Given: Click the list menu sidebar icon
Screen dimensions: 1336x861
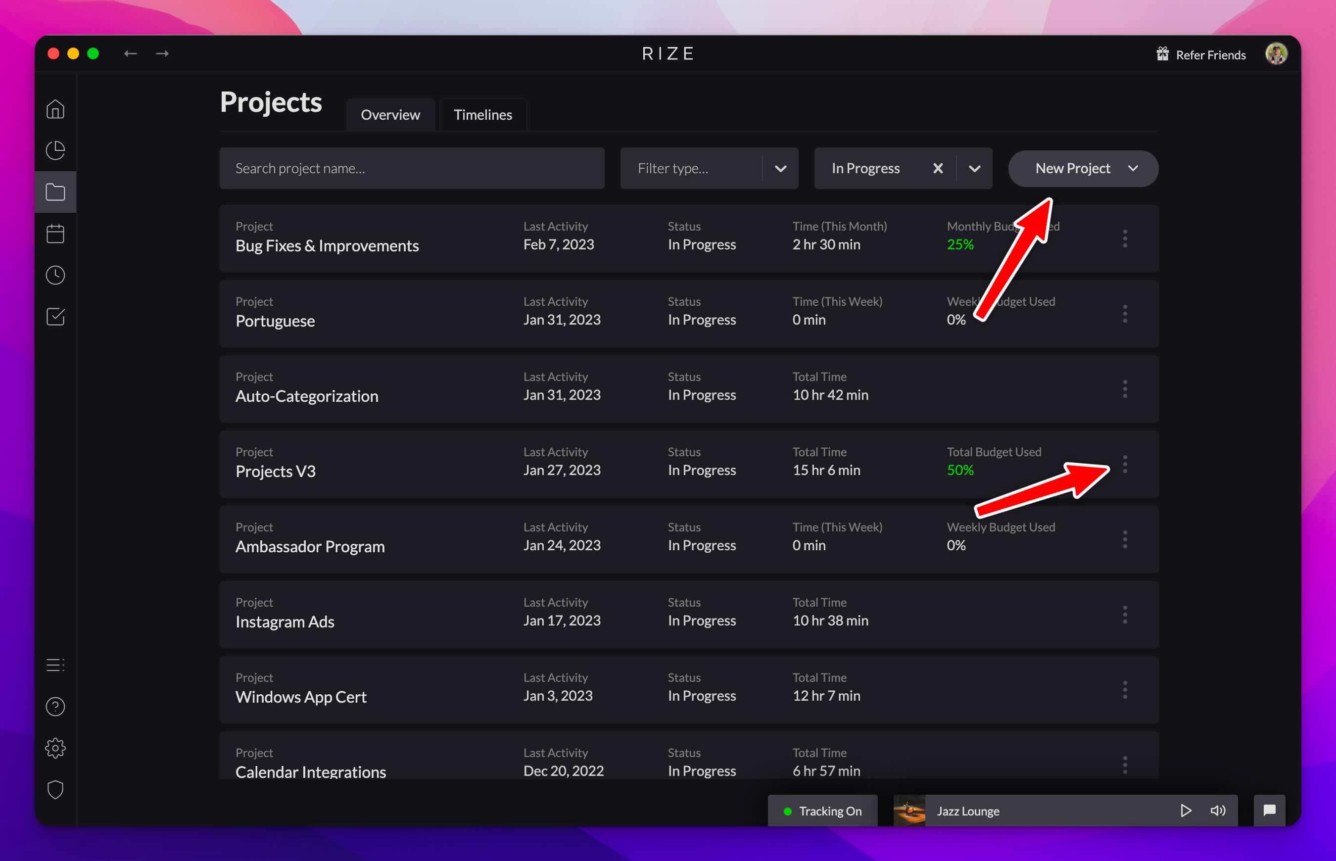Looking at the screenshot, I should [x=55, y=665].
